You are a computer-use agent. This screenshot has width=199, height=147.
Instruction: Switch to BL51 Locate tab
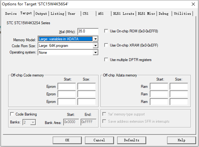(124, 14)
